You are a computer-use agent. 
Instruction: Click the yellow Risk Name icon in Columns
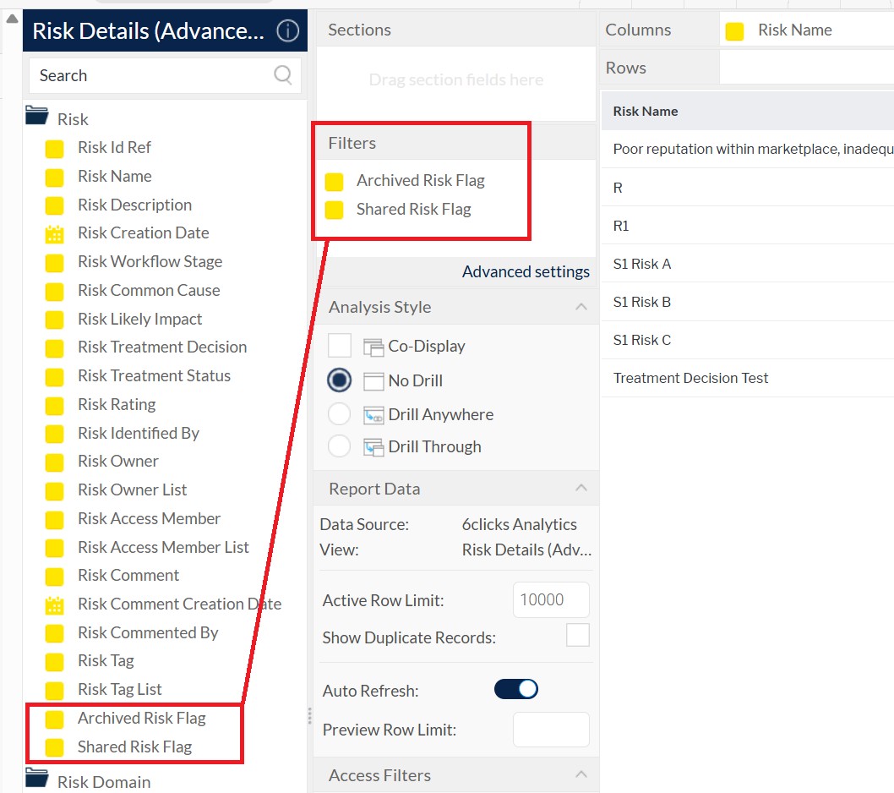735,31
